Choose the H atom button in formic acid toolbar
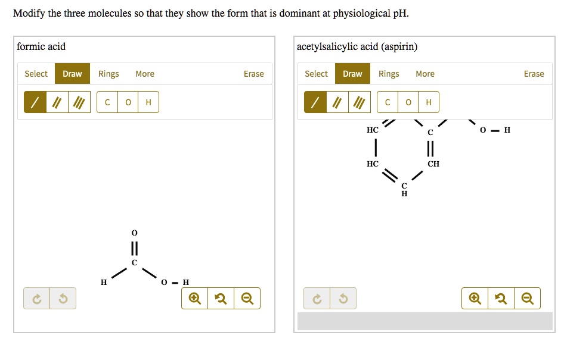Image resolution: width=564 pixels, height=345 pixels. click(x=148, y=102)
